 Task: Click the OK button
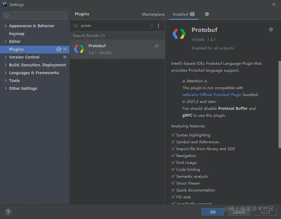tap(213, 212)
